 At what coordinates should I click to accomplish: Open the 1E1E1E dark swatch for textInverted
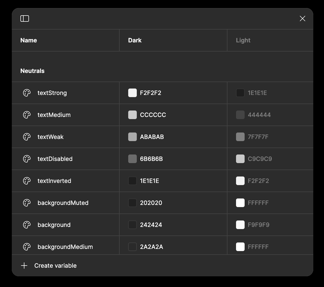click(132, 181)
